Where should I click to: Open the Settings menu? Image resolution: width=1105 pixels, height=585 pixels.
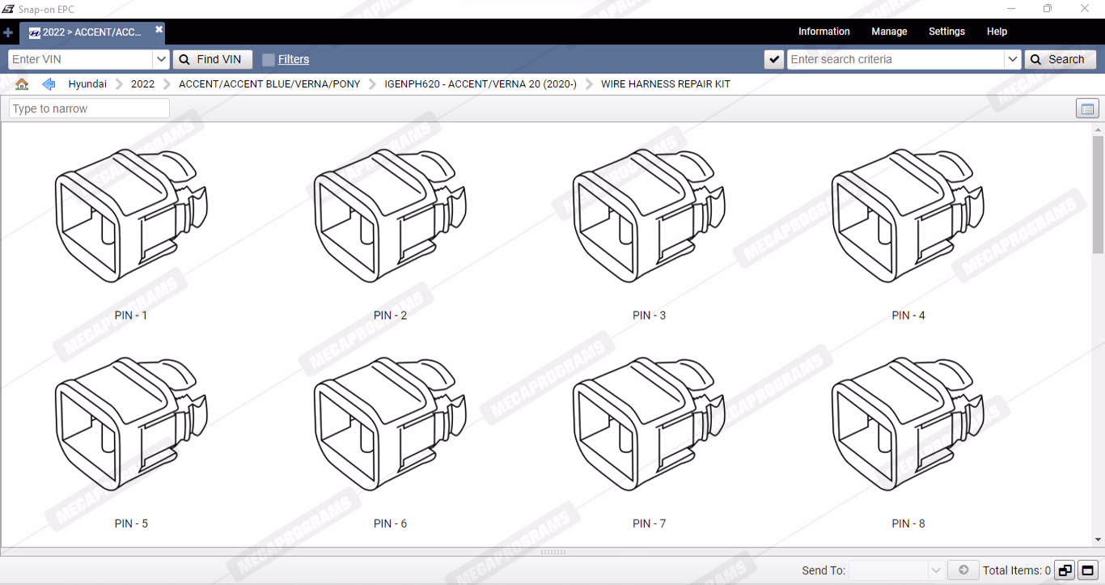pyautogui.click(x=946, y=32)
